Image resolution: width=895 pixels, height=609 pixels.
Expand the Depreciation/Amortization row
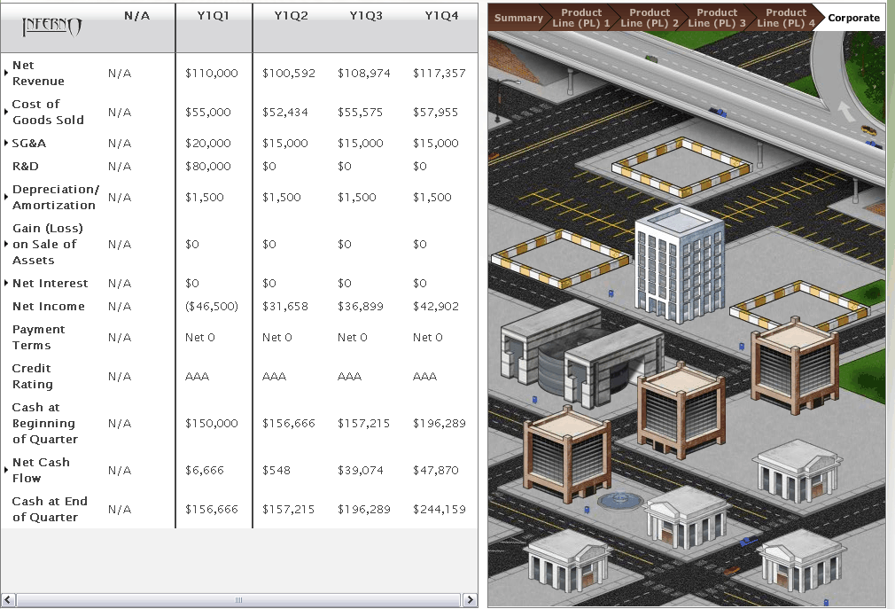[x=5, y=197]
